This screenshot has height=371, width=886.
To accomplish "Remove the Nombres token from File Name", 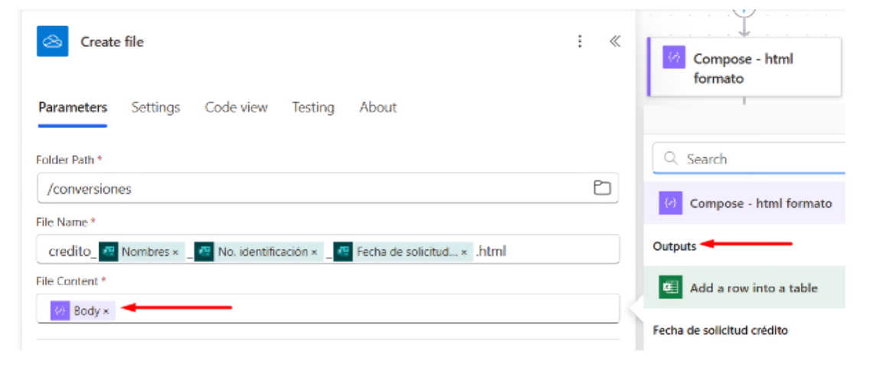I will [175, 252].
